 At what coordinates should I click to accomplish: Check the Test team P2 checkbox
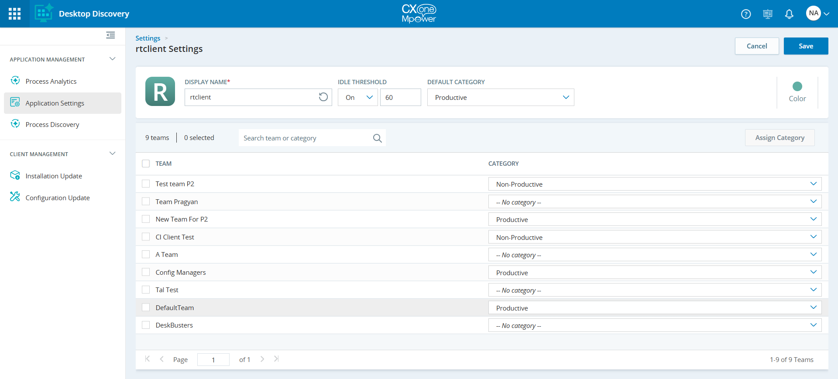click(146, 184)
